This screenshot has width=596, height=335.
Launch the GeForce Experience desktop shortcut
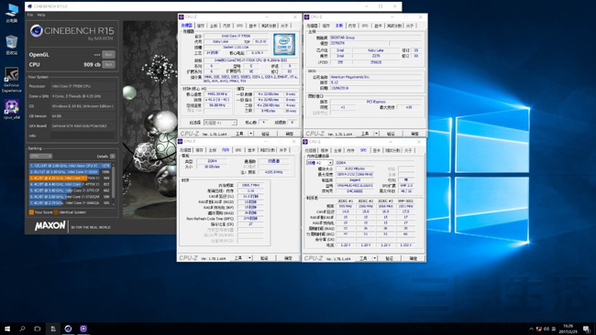pos(11,80)
